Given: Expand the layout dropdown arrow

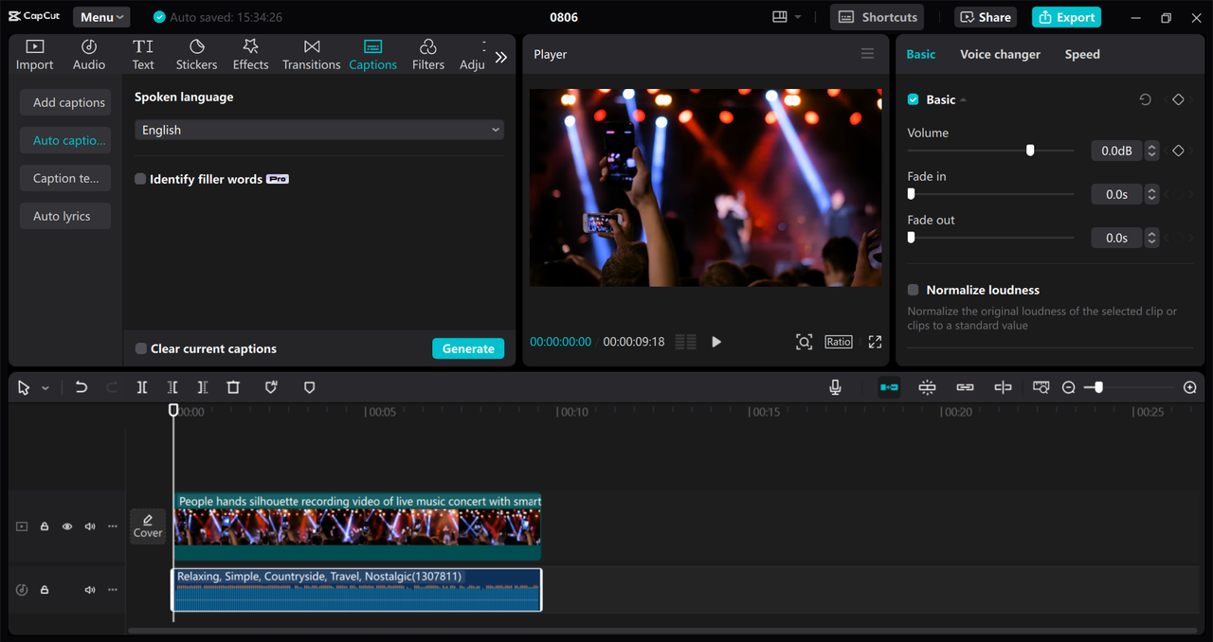Looking at the screenshot, I should 798,17.
